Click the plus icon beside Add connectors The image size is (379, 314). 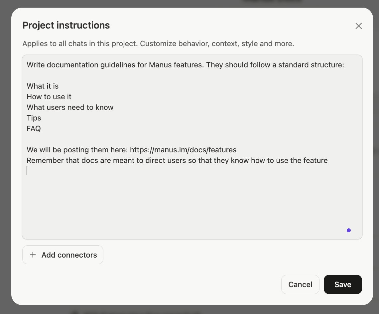33,255
